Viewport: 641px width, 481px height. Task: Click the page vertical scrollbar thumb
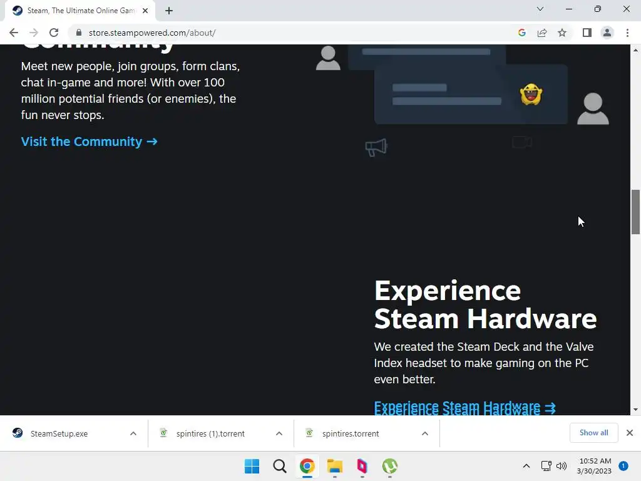635,212
